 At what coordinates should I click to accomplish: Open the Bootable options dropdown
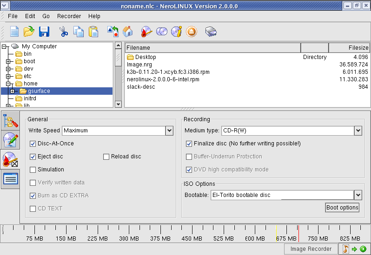358,195
